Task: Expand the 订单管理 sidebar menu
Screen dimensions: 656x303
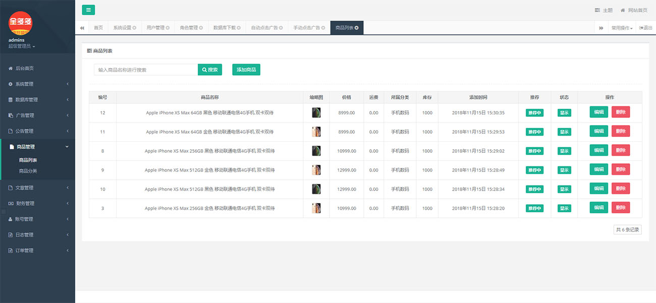Action: coord(37,250)
